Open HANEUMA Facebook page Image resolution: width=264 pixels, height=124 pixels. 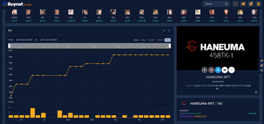coord(204,70)
